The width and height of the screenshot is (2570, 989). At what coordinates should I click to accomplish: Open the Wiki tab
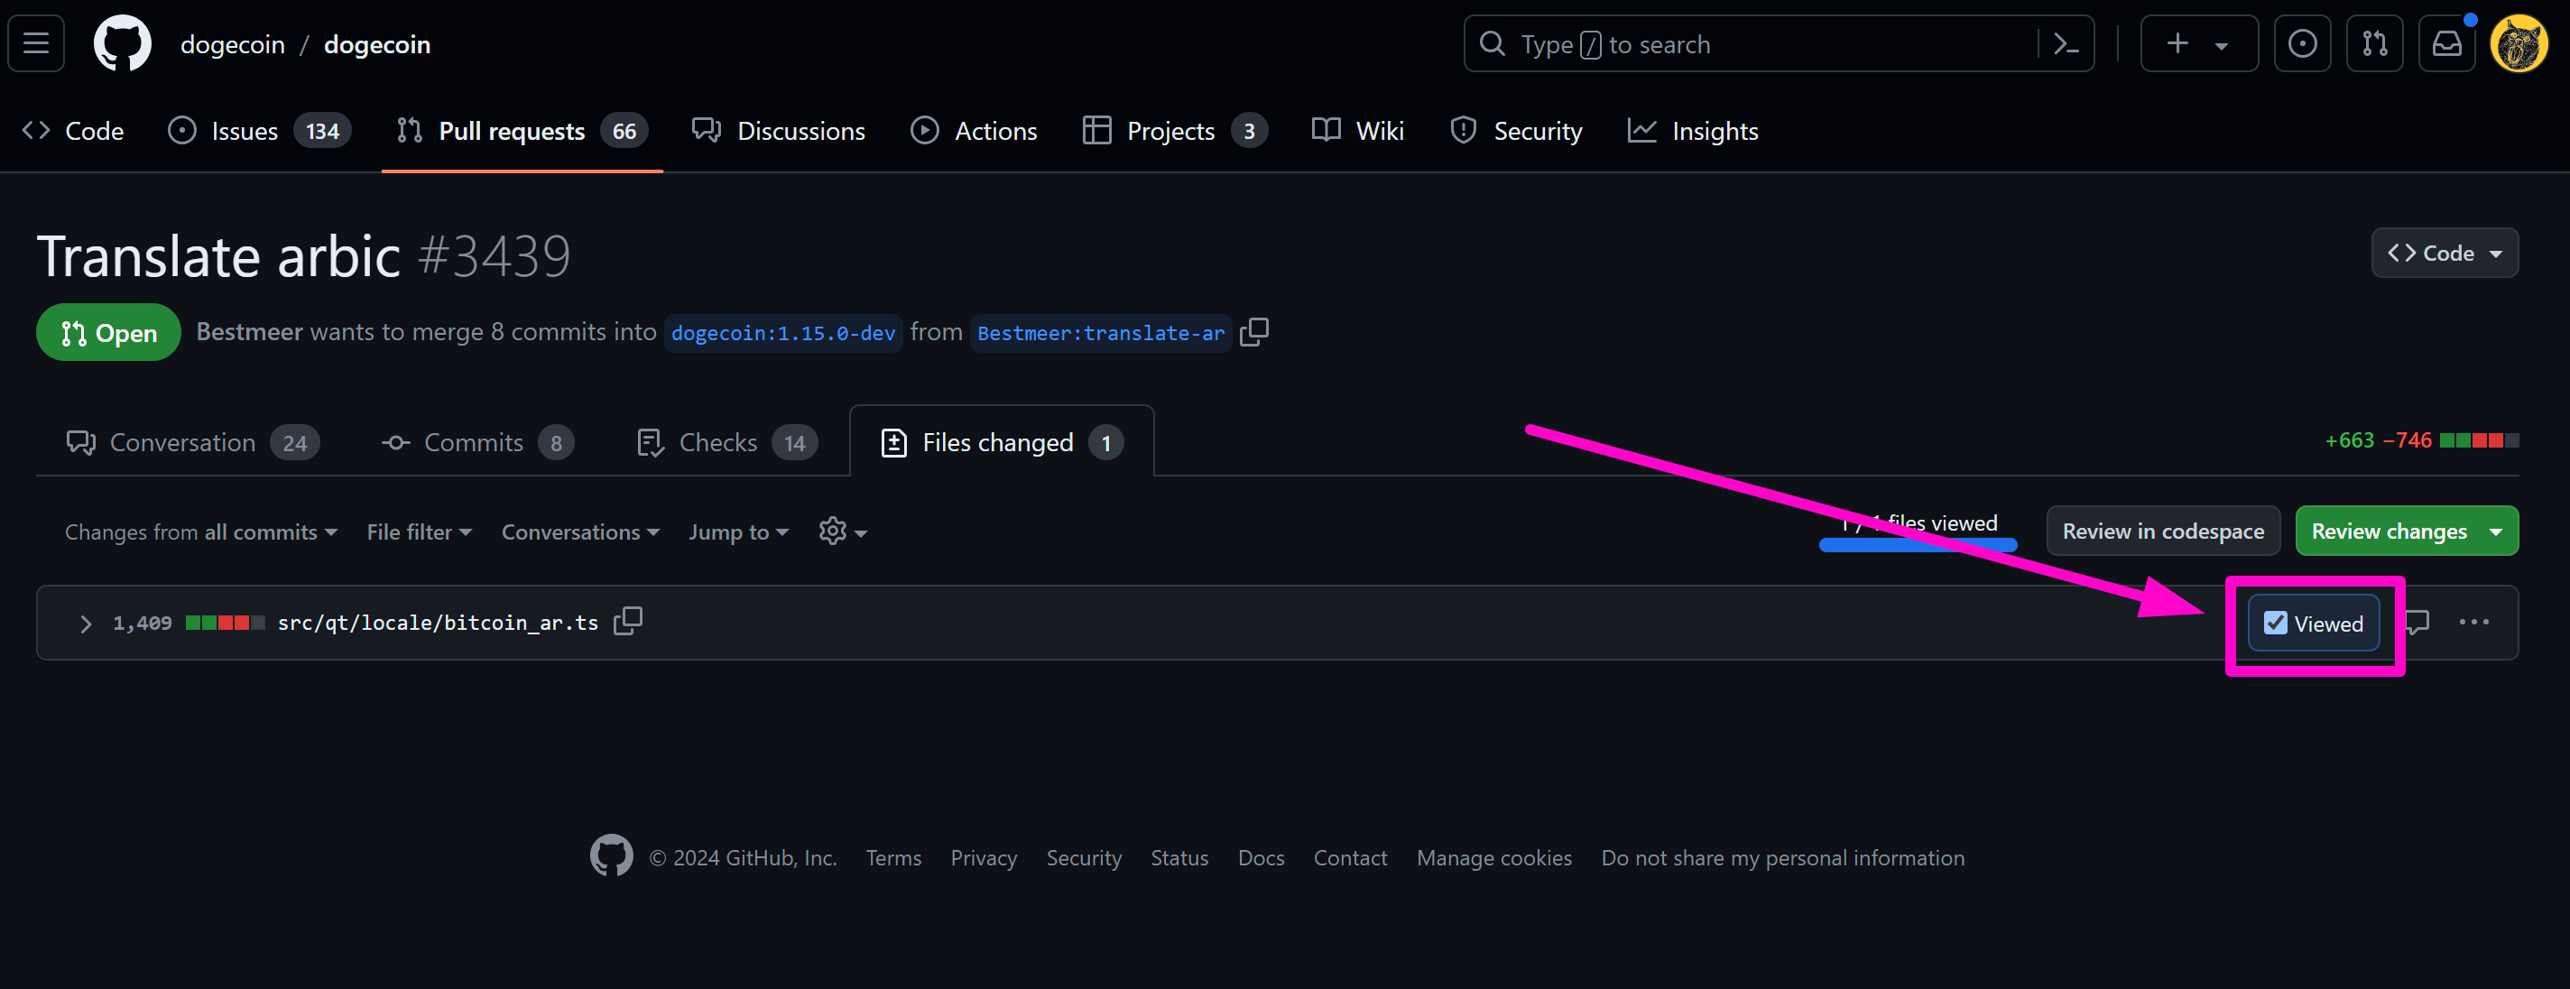1358,131
